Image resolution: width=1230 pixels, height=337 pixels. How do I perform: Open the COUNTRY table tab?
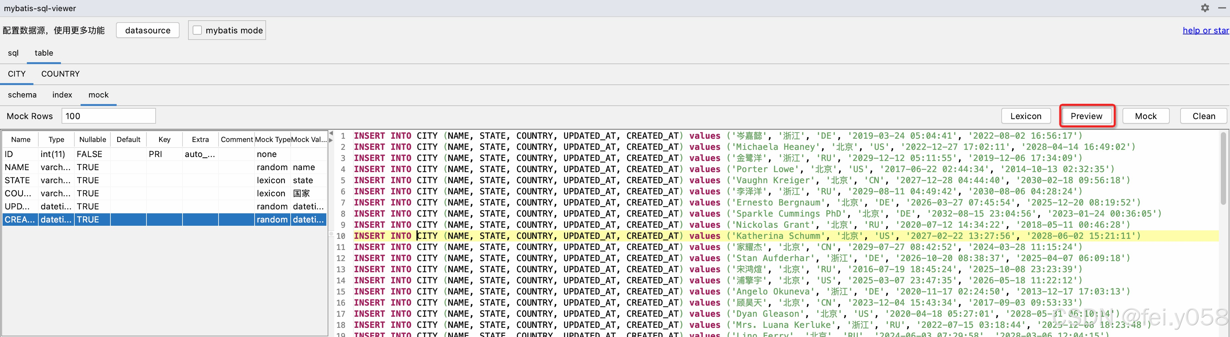[x=61, y=74]
